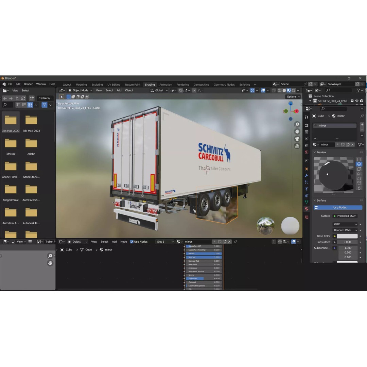Adjust the Subsurface 0.000 value slider

(x=347, y=242)
